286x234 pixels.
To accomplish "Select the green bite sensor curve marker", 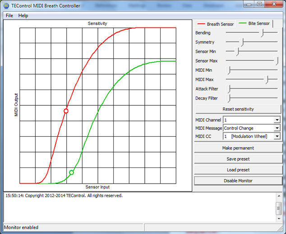I will point(71,172).
